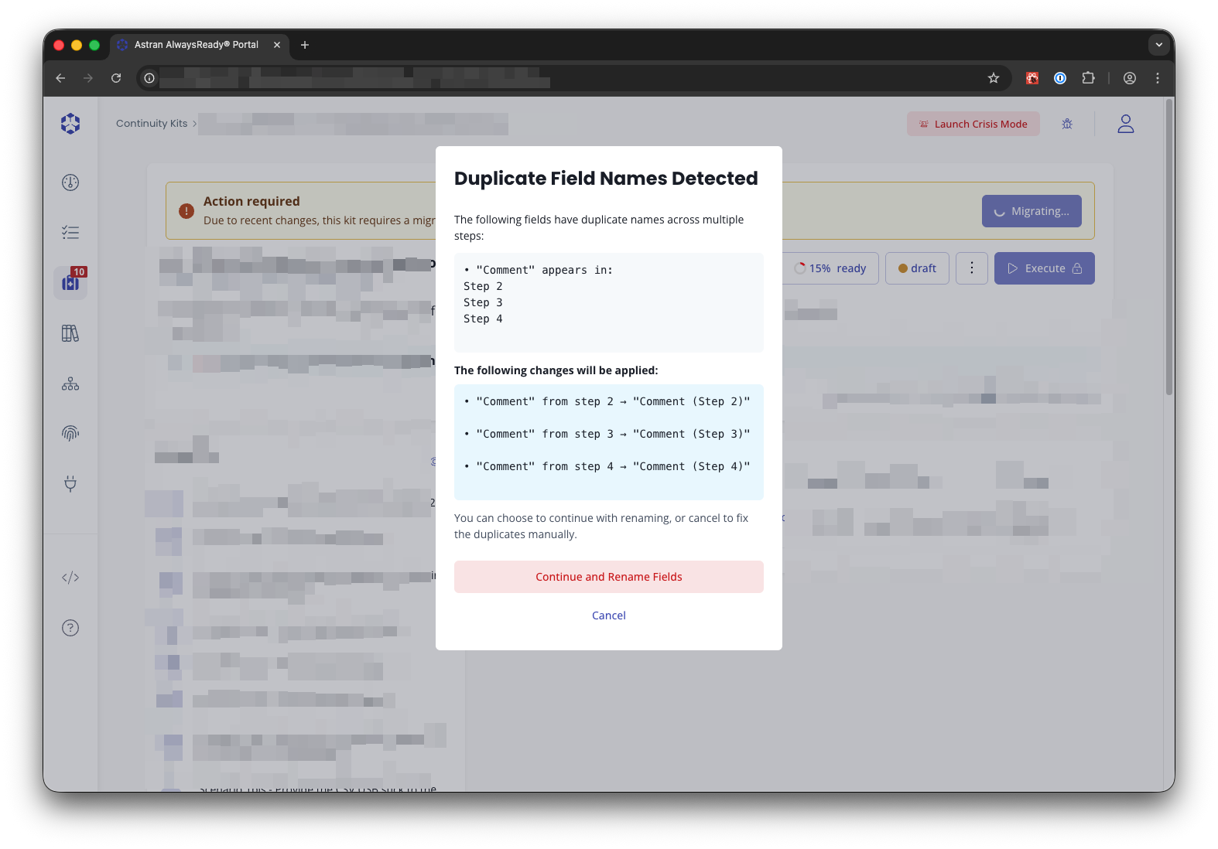Open the organization hierarchy sidebar icon
This screenshot has width=1218, height=849.
70,384
